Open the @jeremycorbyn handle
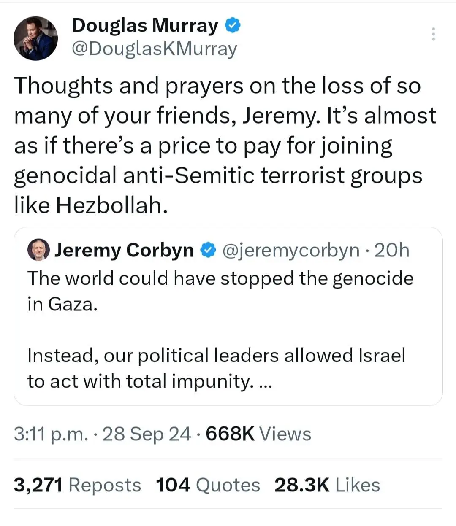456x526 pixels. [290, 251]
